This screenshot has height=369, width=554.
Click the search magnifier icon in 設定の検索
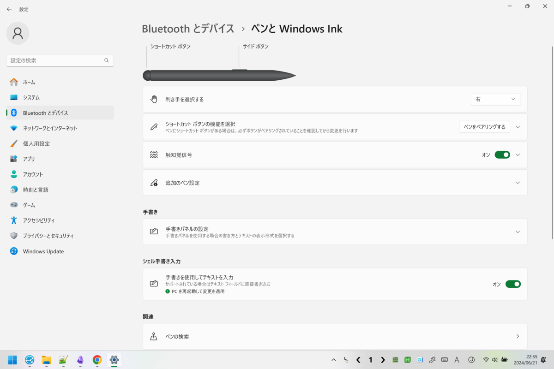coord(107,60)
